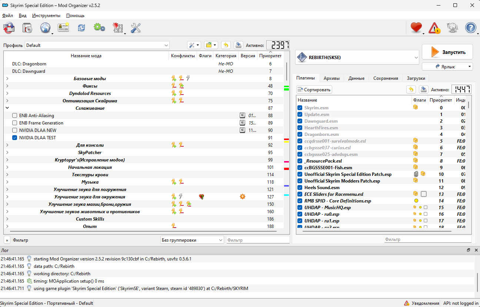Click restore backup arrow above the mod list
This screenshot has height=307, width=480.
(x=226, y=45)
